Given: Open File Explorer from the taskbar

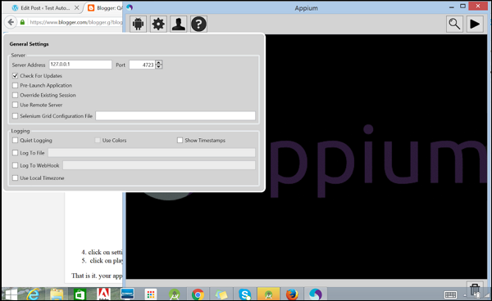Looking at the screenshot, I should point(57,294).
